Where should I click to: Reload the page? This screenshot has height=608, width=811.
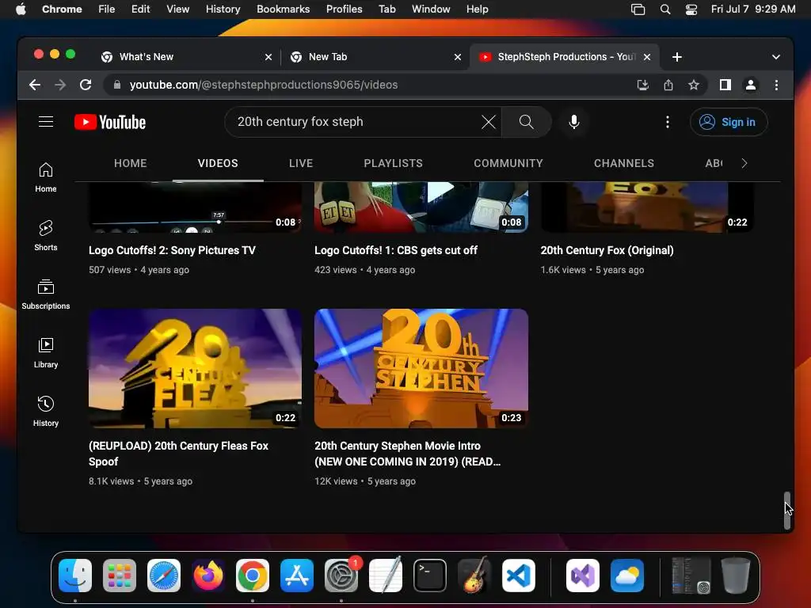pyautogui.click(x=86, y=85)
